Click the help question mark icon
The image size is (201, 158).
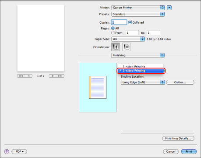[x=7, y=151]
